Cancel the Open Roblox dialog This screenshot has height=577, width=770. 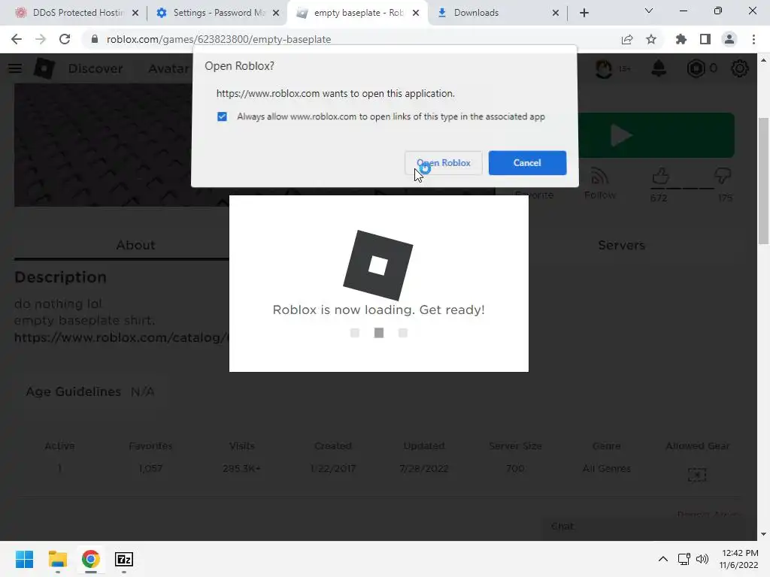coord(527,163)
